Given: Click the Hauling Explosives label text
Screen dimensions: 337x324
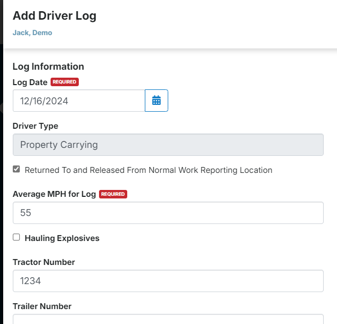Looking at the screenshot, I should 62,238.
